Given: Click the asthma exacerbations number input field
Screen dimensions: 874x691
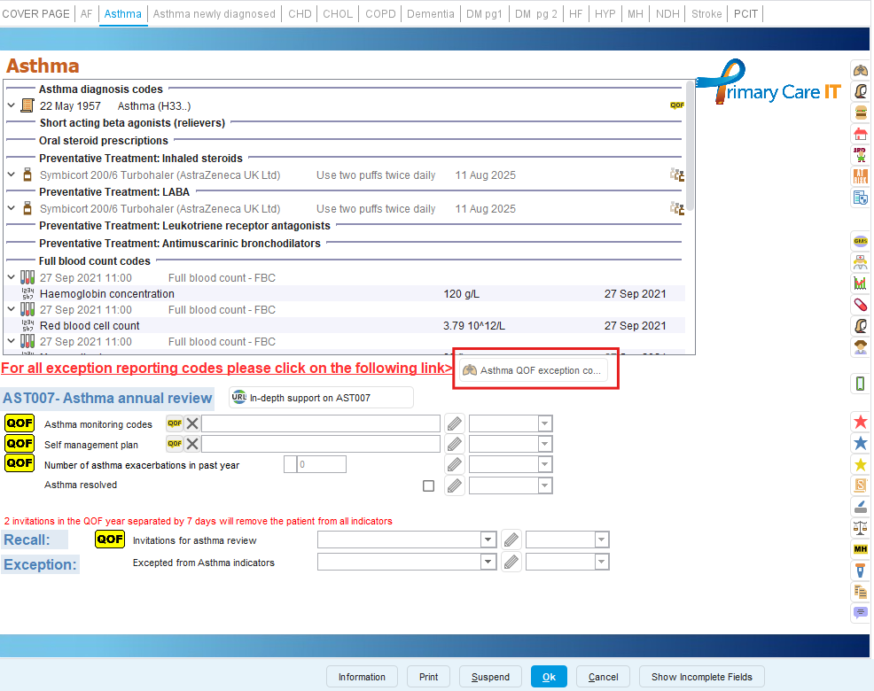Looking at the screenshot, I should point(321,464).
